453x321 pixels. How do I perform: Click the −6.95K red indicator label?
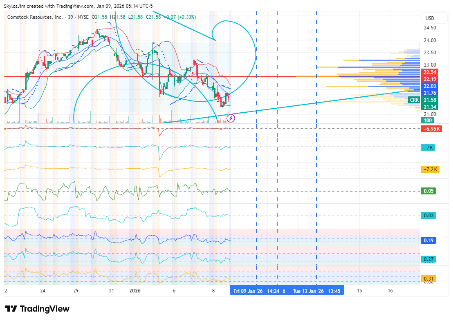431,129
